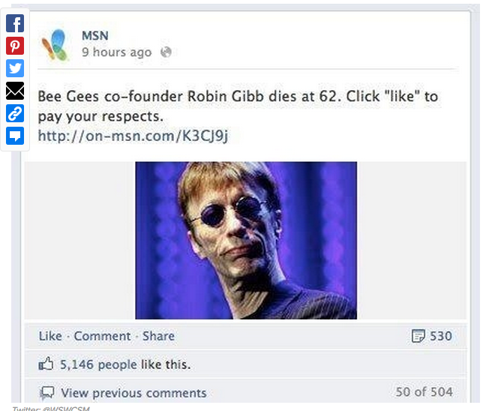Tweet using the Twitter bird icon
Image resolution: width=486 pixels, height=411 pixels.
point(15,68)
